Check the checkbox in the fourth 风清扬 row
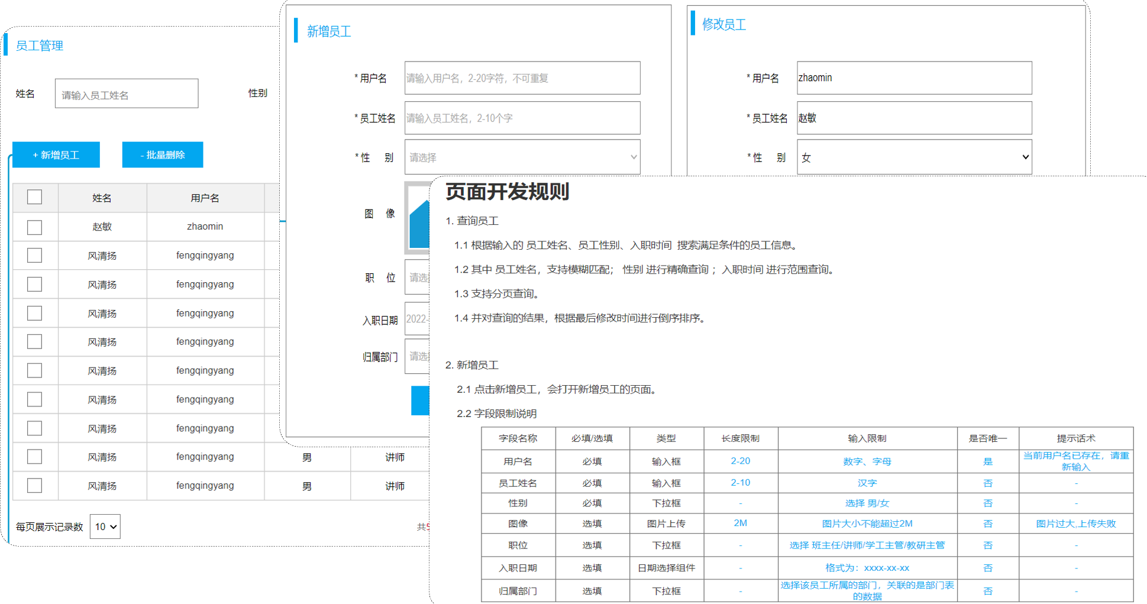The image size is (1147, 604). 35,341
